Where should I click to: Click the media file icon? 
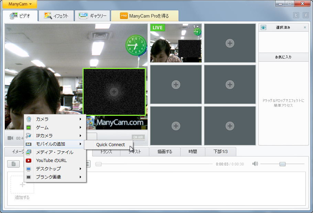click(x=29, y=152)
